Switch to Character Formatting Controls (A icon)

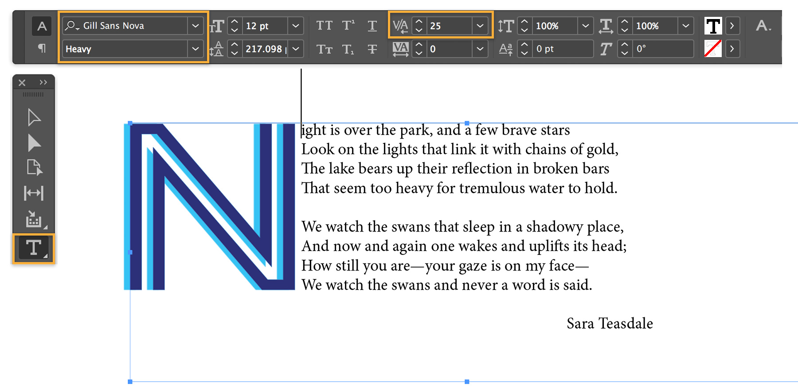pyautogui.click(x=42, y=26)
